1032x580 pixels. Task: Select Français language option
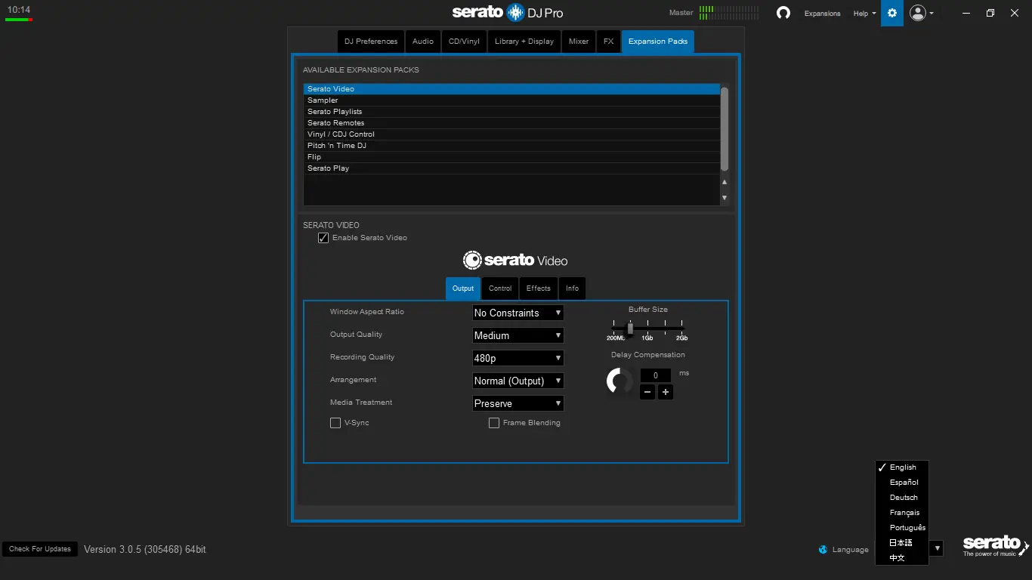(902, 513)
